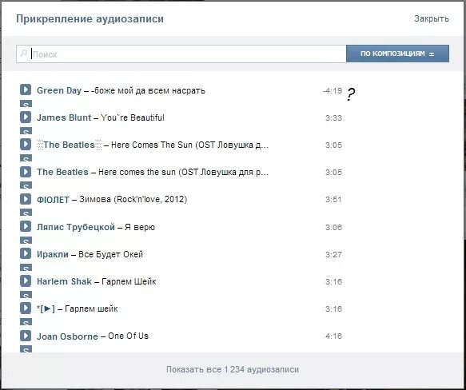This screenshot has width=466, height=390.
Task: Open artist Ляпис Трубецкой link
Action: (x=75, y=227)
